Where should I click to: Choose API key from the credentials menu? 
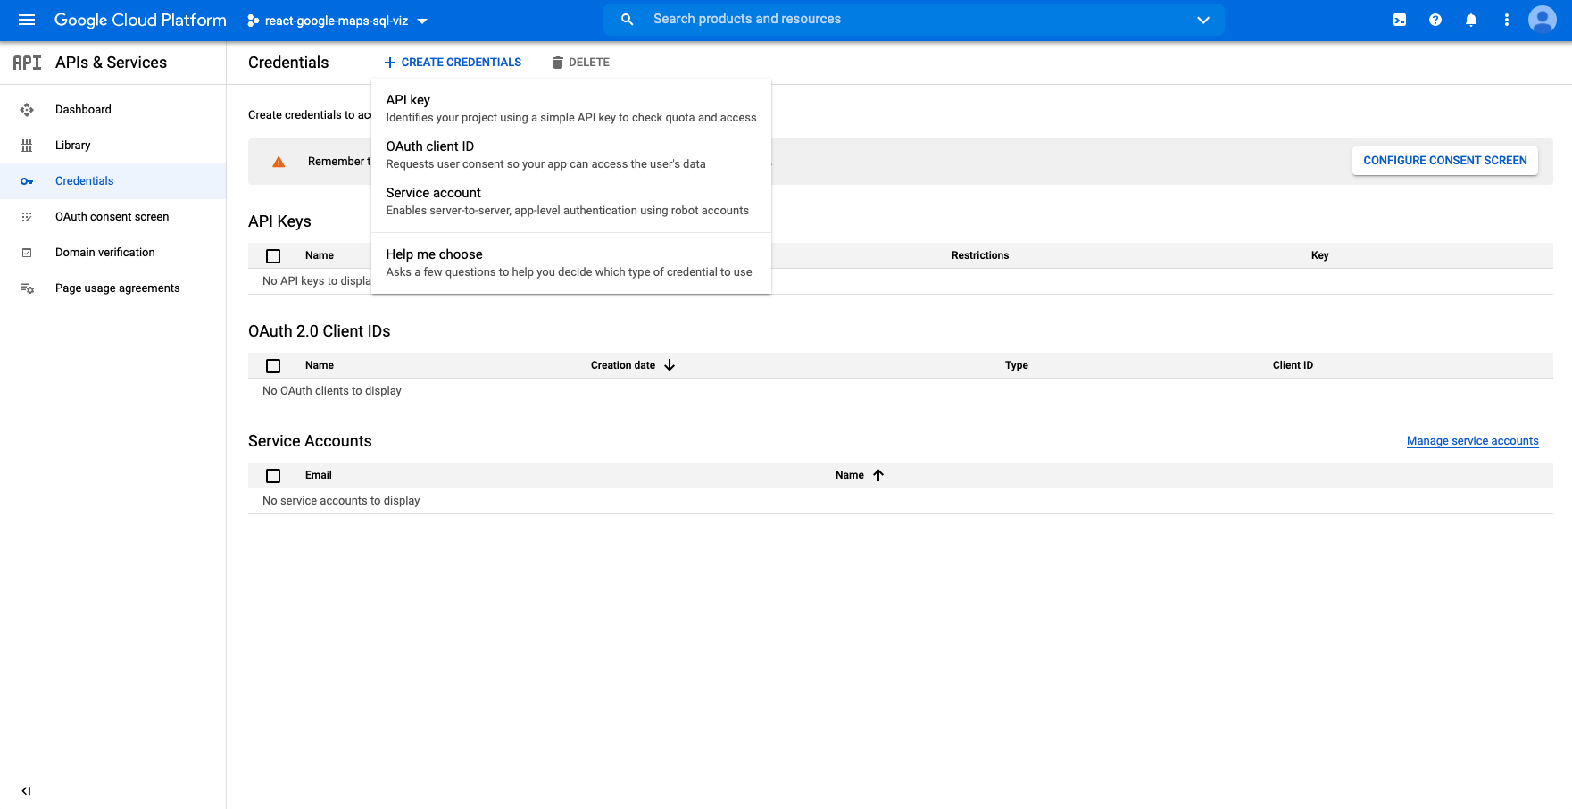[571, 108]
